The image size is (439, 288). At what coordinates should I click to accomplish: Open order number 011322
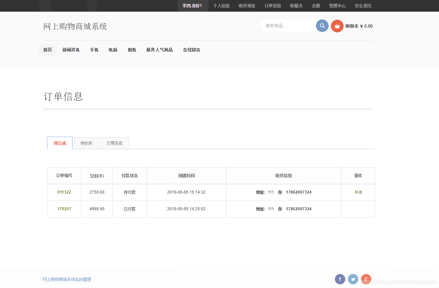pos(64,192)
